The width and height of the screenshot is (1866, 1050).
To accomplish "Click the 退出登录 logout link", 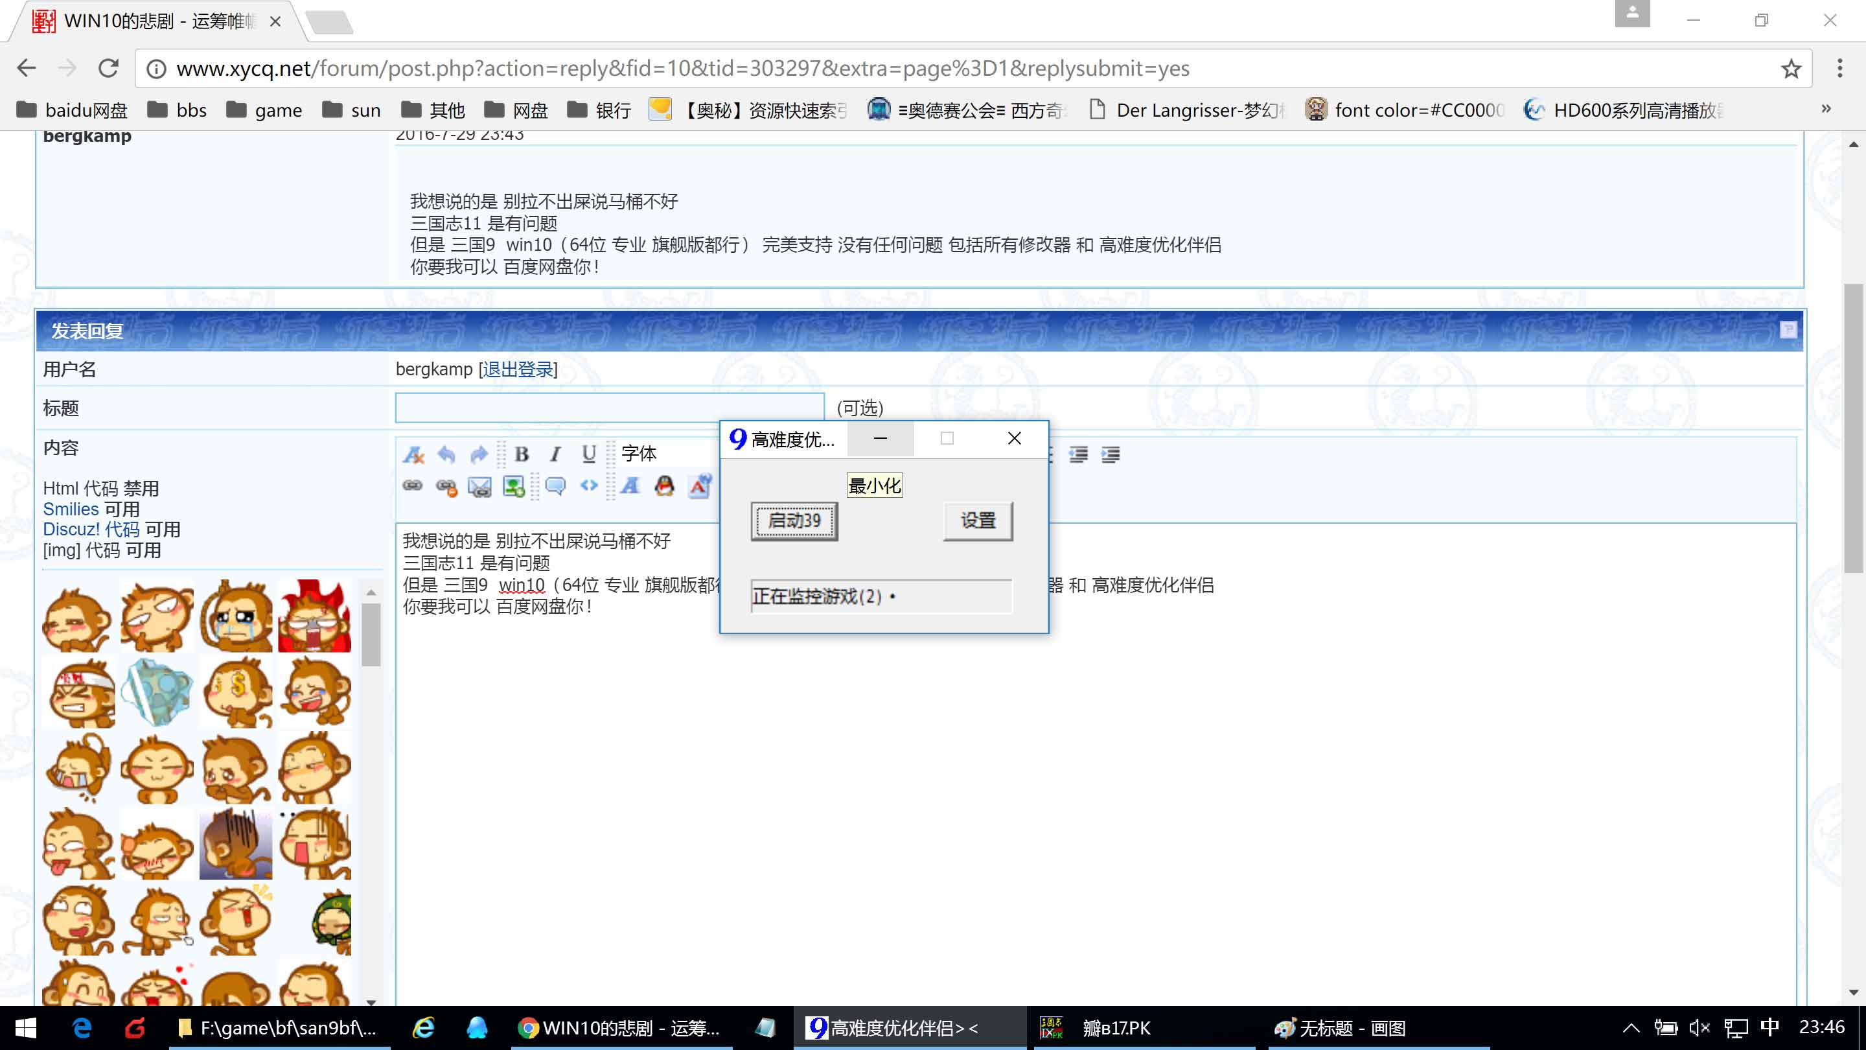I will pyautogui.click(x=518, y=369).
